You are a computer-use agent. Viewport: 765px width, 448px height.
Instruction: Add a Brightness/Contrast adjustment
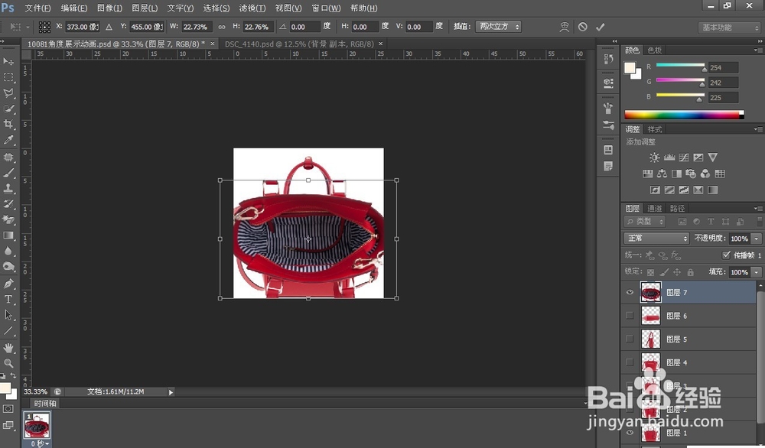pos(654,157)
